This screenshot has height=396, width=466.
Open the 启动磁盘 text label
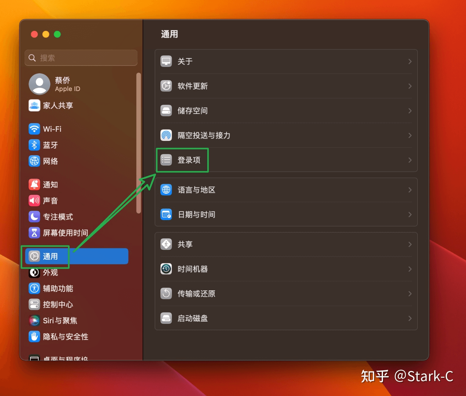tap(193, 318)
